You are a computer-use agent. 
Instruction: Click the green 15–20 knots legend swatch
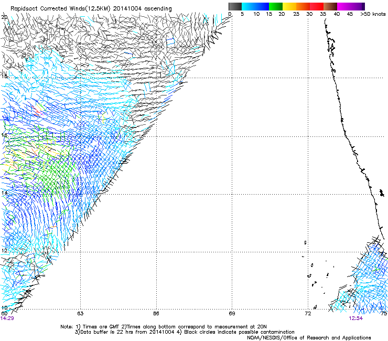point(276,6)
